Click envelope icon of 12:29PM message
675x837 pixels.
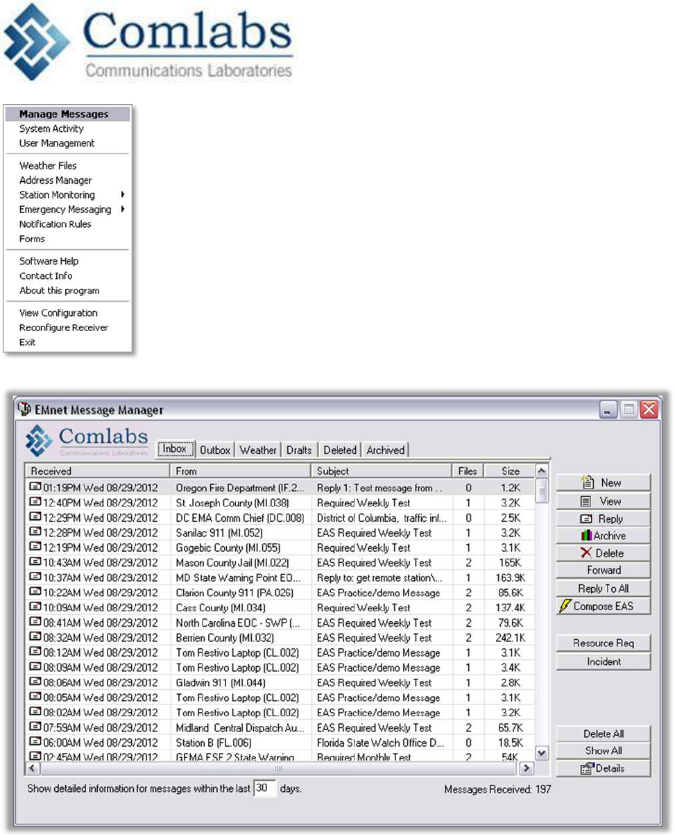click(x=35, y=517)
